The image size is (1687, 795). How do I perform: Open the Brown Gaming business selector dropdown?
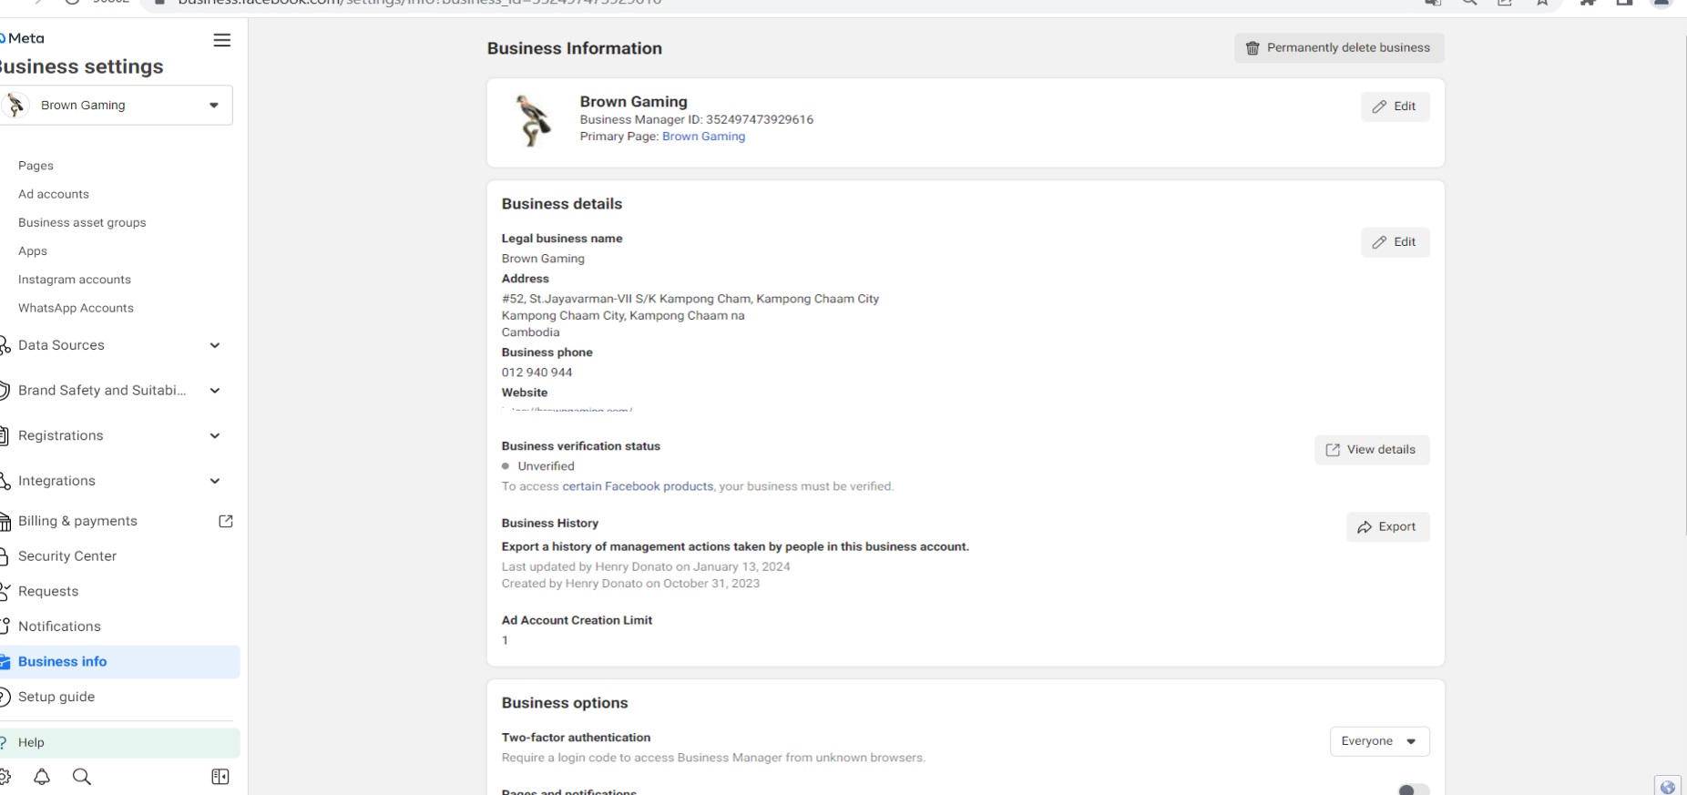[x=117, y=105]
